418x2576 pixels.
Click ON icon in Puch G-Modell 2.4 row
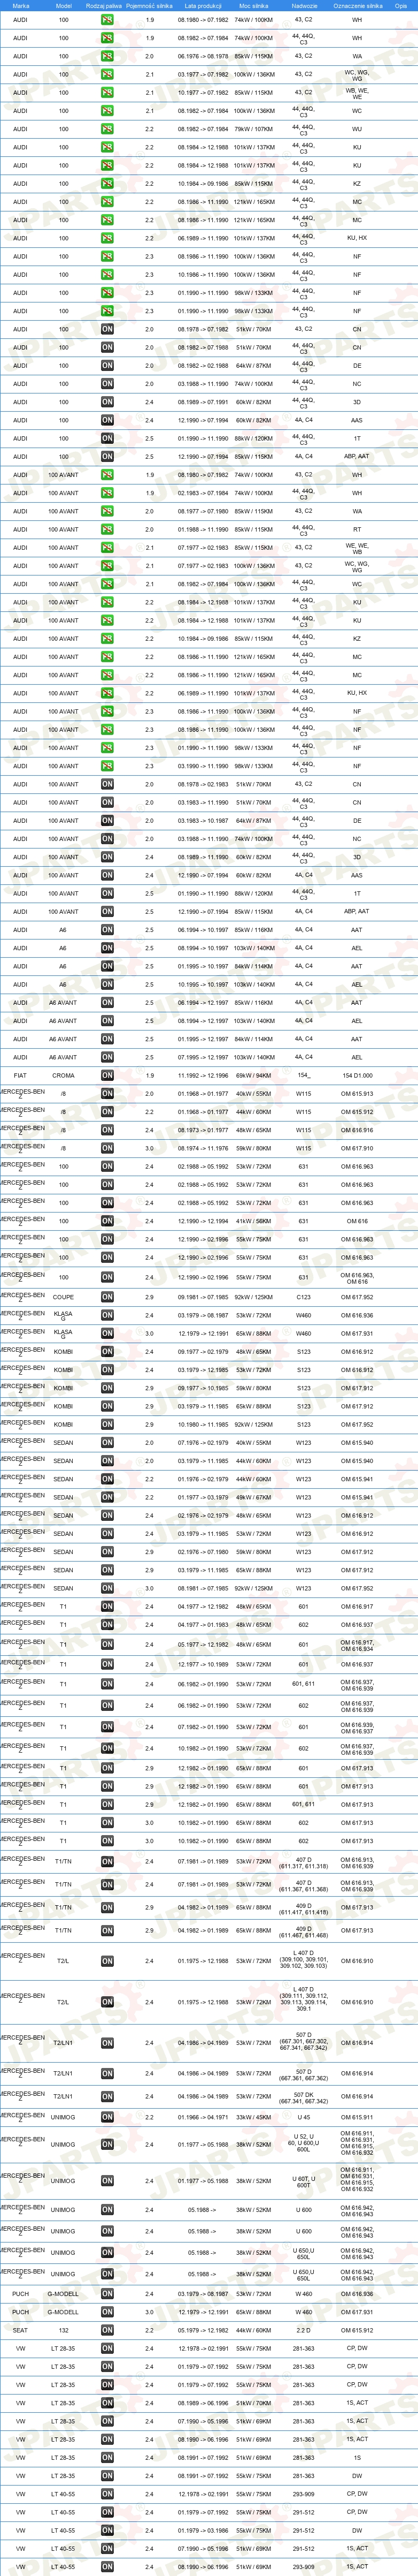tap(107, 2294)
